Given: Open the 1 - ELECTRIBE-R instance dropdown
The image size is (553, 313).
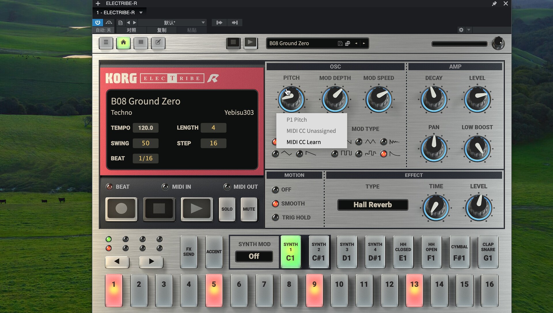Looking at the screenshot, I should tap(120, 12).
